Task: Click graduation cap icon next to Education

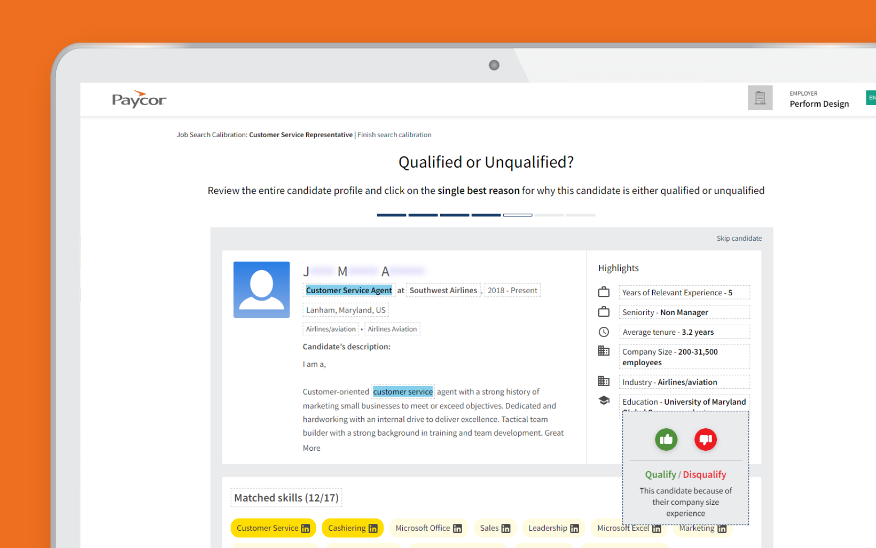Action: pyautogui.click(x=604, y=400)
